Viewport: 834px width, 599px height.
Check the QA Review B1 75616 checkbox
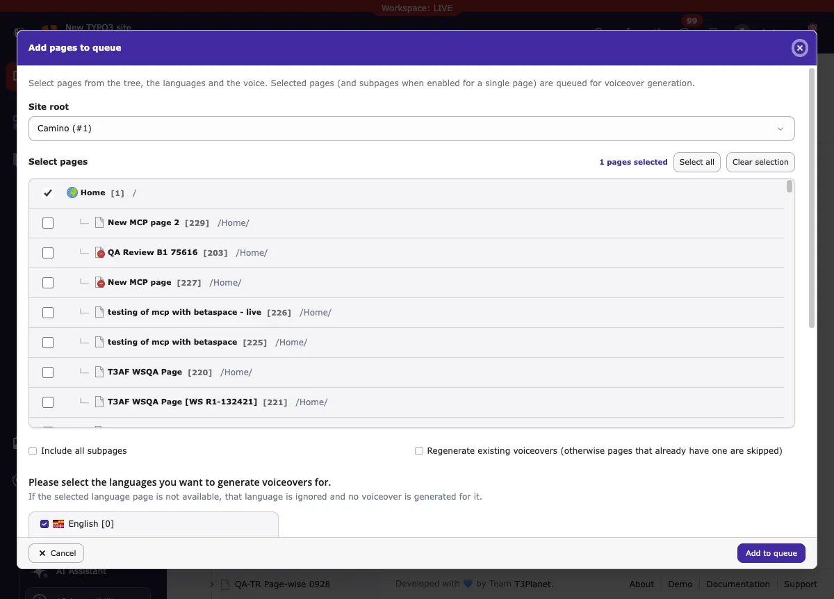click(x=48, y=253)
